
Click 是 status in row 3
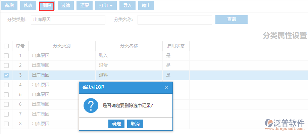click(168, 75)
